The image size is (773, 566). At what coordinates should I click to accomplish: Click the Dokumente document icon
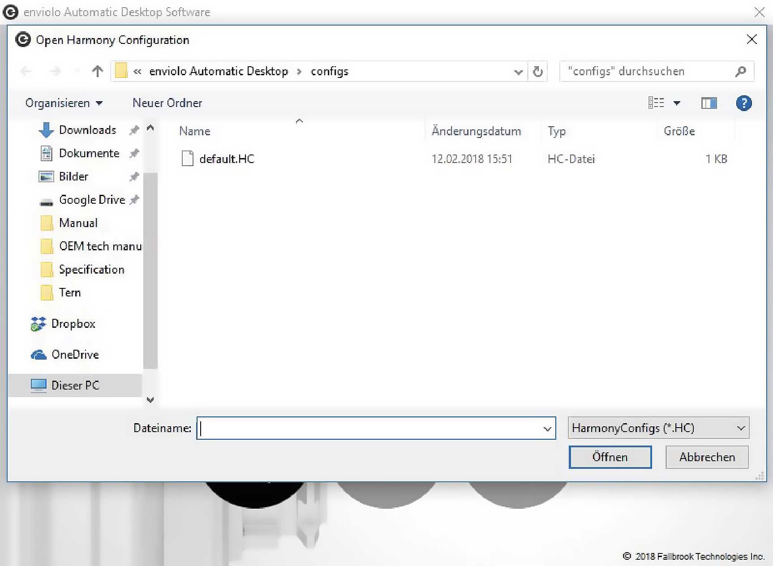46,153
